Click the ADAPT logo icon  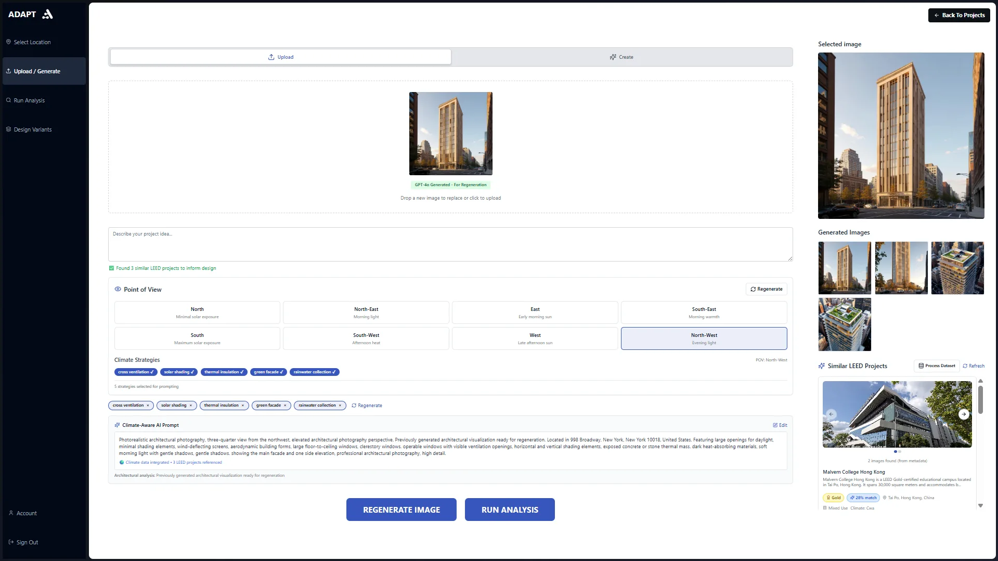[x=47, y=15]
